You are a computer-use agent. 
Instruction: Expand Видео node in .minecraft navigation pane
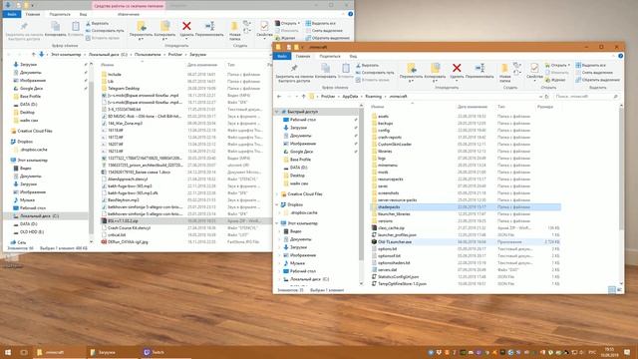280,231
